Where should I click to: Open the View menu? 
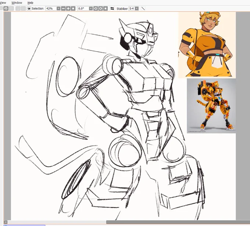coord(3,3)
